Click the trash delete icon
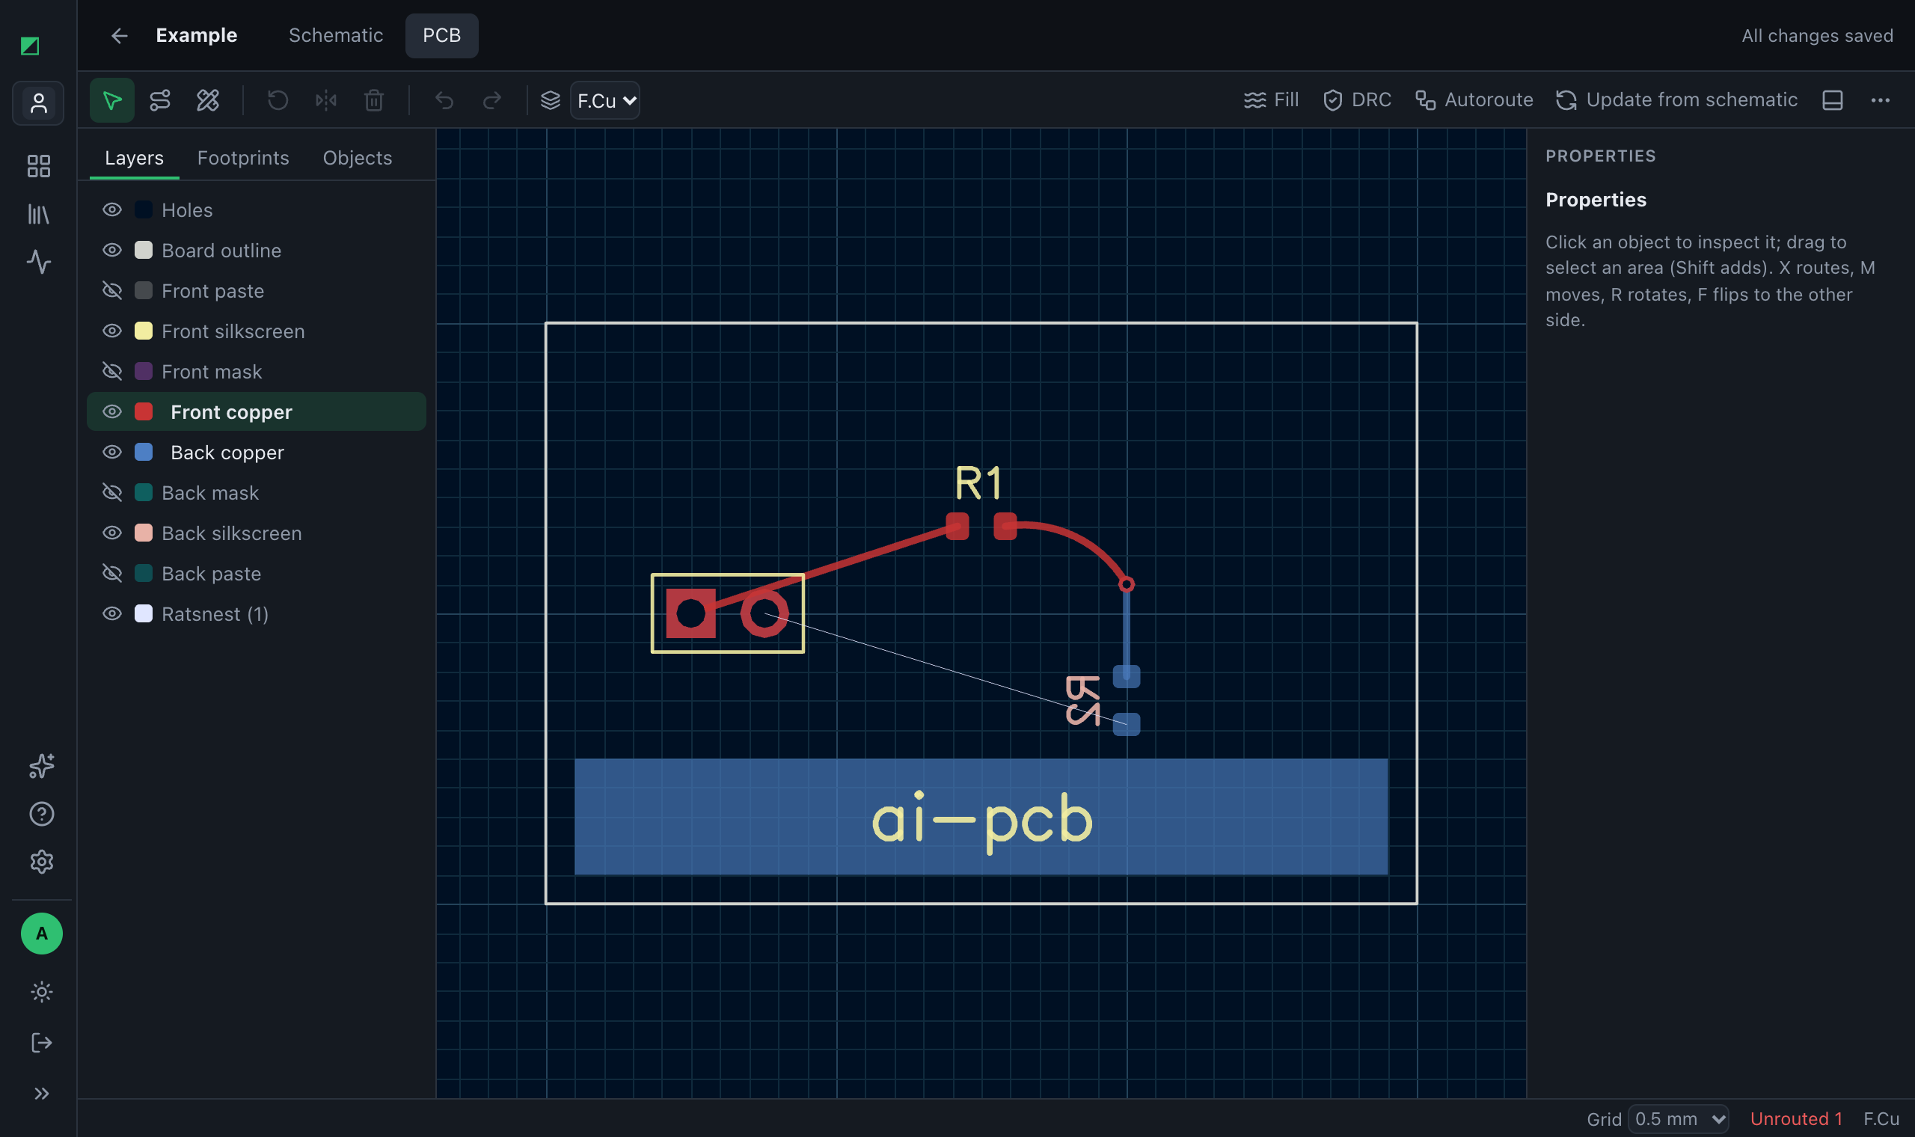Image resolution: width=1915 pixels, height=1137 pixels. pos(374,100)
